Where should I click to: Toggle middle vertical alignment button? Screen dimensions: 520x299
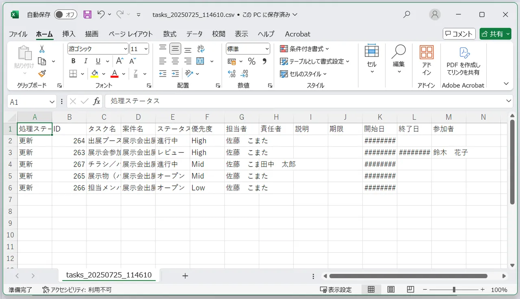click(175, 49)
